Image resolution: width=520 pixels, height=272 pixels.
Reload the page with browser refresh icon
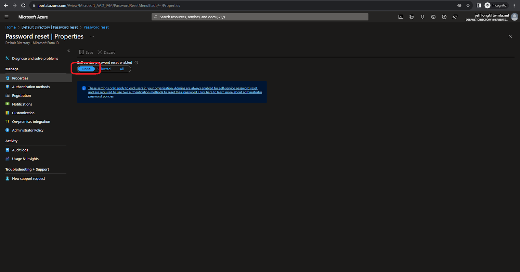point(23,6)
